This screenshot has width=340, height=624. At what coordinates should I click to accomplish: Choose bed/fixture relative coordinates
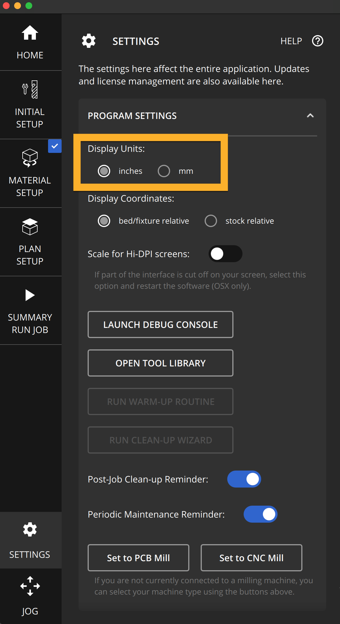[104, 221]
